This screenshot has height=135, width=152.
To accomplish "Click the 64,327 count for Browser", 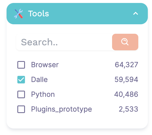I will tap(126, 65).
